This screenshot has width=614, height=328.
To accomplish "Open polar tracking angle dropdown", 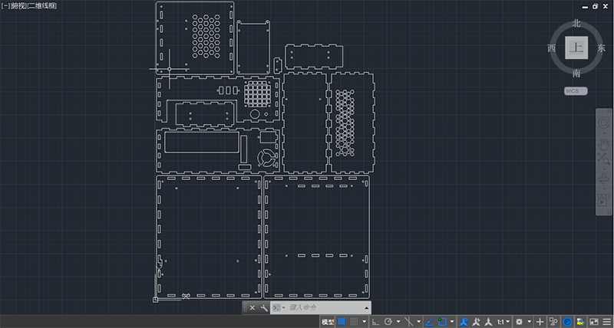I will click(x=398, y=322).
